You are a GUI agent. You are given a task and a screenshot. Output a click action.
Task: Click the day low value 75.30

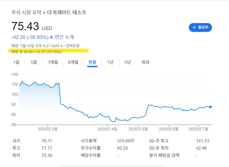(x=47, y=155)
